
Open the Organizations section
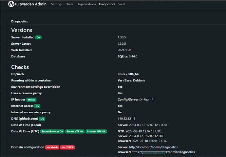[x=86, y=4]
